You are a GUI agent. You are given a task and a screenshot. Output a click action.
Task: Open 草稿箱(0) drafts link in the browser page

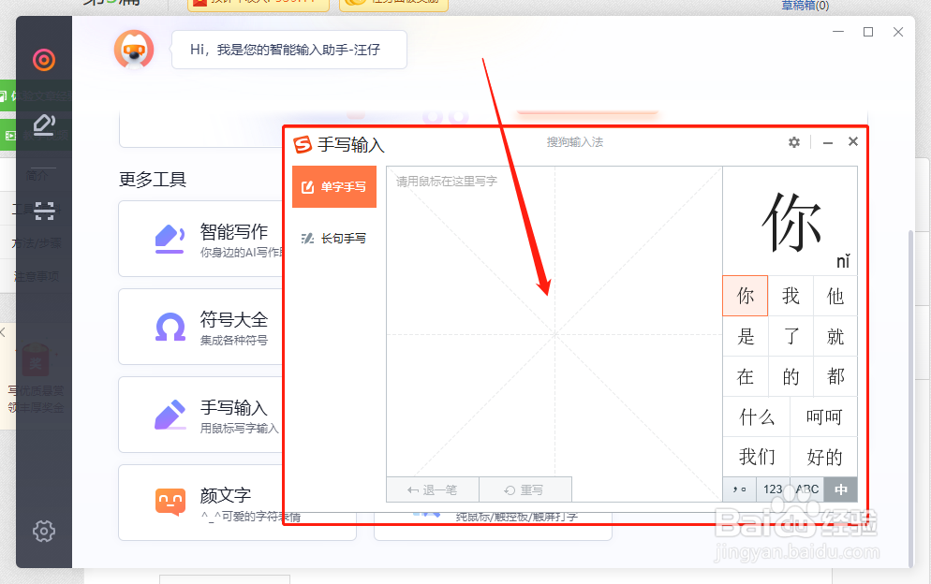(805, 6)
